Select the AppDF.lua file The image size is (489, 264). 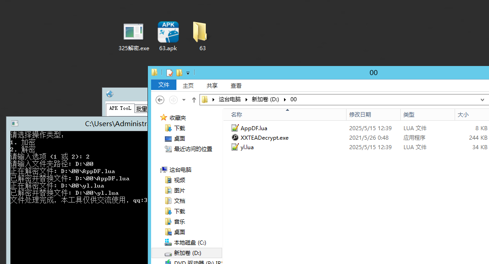coord(253,128)
